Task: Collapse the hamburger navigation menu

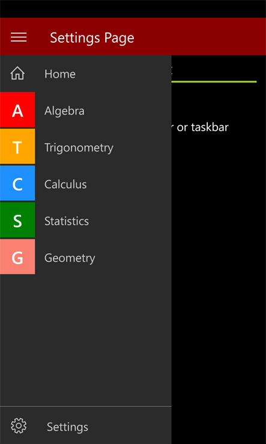Action: click(x=19, y=37)
